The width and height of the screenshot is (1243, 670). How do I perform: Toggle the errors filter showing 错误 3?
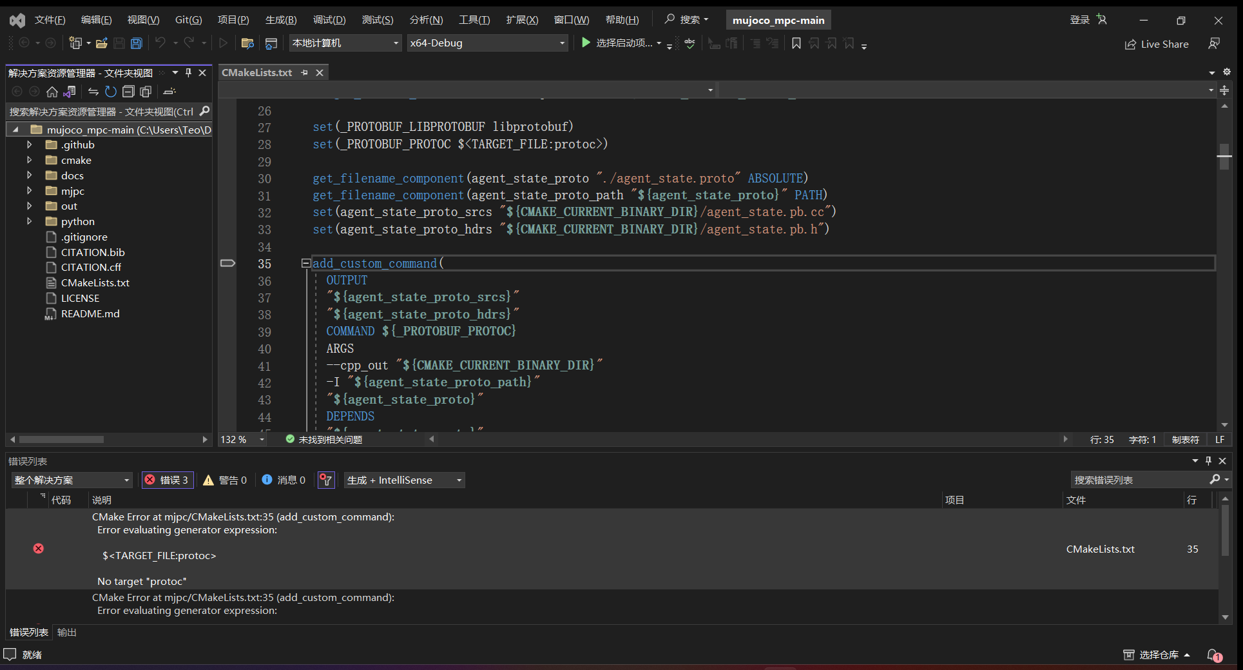point(167,480)
